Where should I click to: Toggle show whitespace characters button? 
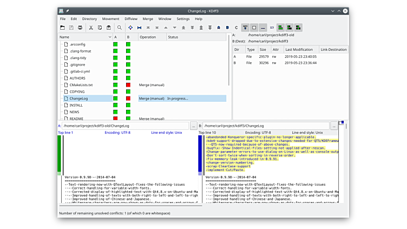263,28
